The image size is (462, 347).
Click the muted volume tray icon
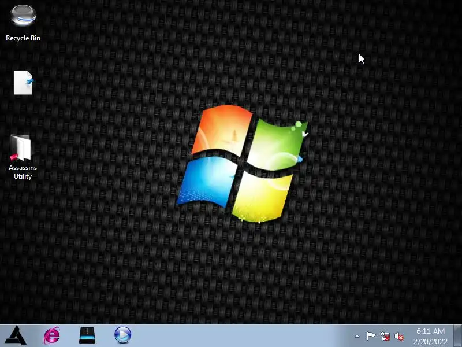(399, 336)
